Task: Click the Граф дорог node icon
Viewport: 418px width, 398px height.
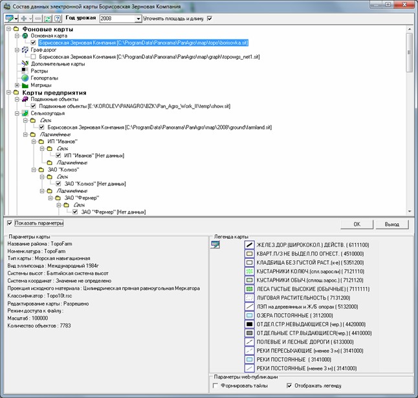Action: click(x=25, y=50)
